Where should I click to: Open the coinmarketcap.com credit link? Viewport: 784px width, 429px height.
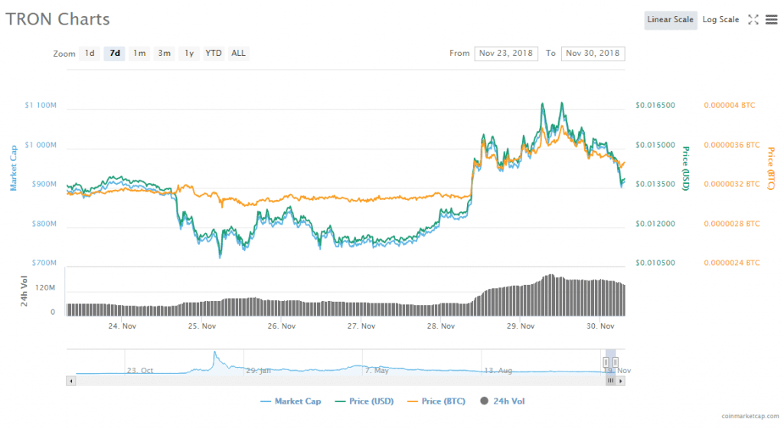point(750,416)
